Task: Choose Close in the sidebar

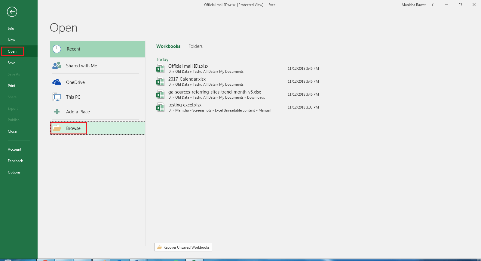Action: pos(19,131)
